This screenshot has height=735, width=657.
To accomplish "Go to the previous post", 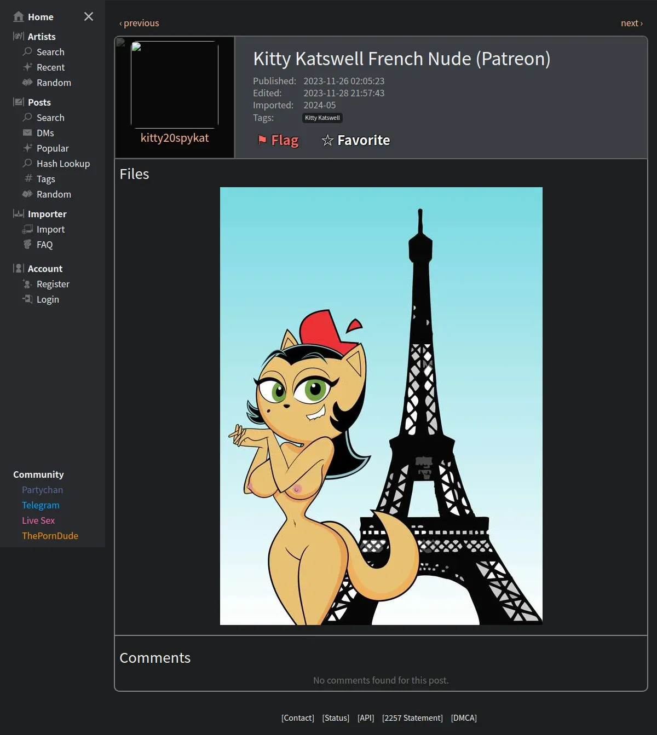I will tap(139, 23).
